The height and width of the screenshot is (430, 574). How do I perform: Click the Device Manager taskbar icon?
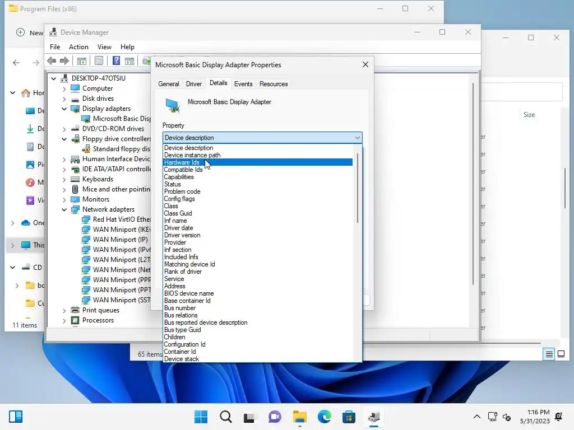point(374,417)
